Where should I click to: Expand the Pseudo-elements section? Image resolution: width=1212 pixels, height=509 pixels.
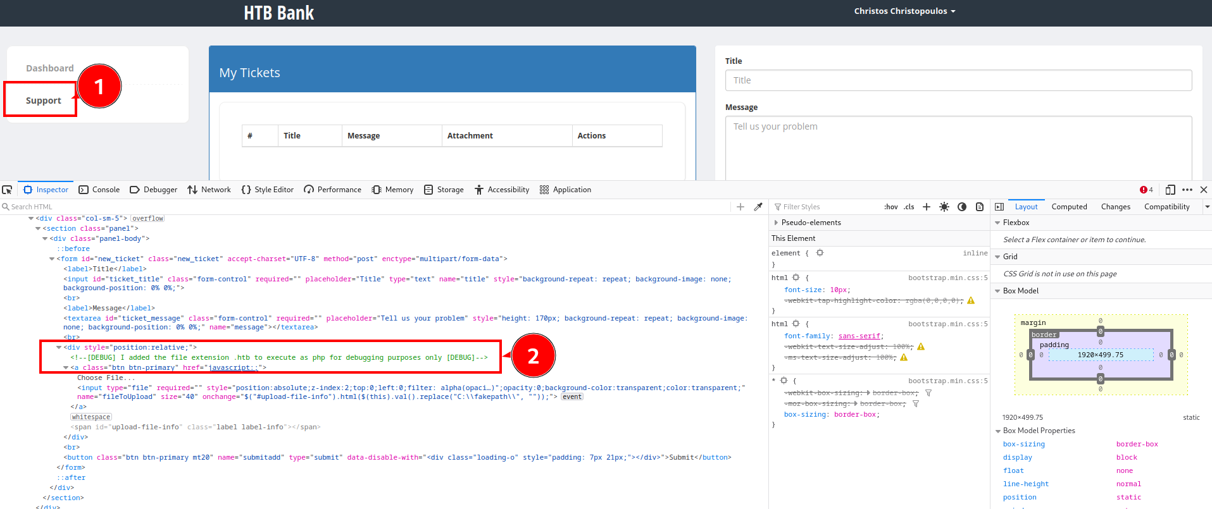click(776, 223)
